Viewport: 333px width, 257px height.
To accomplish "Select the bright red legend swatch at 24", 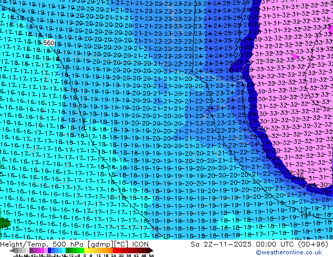I will click(x=115, y=251).
